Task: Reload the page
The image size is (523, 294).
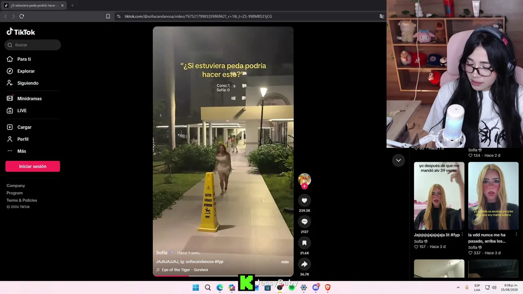Action: coord(22,16)
